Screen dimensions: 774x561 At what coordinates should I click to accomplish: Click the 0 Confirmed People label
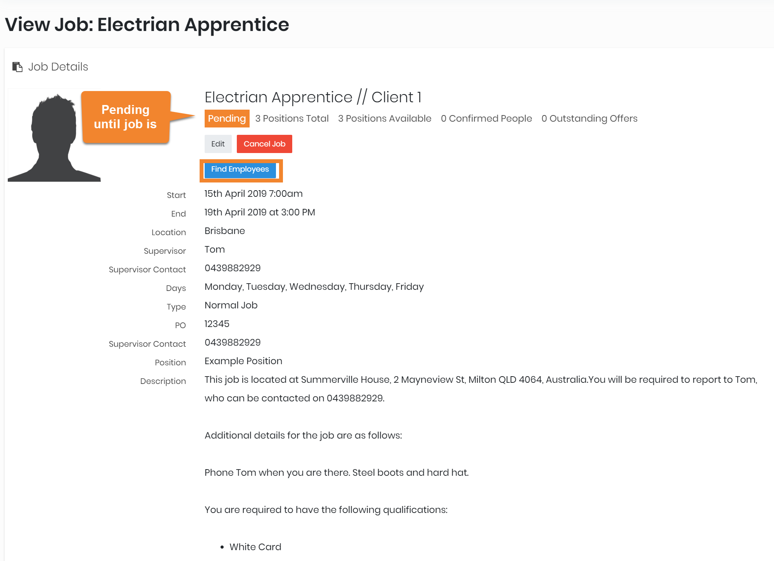pyautogui.click(x=486, y=119)
